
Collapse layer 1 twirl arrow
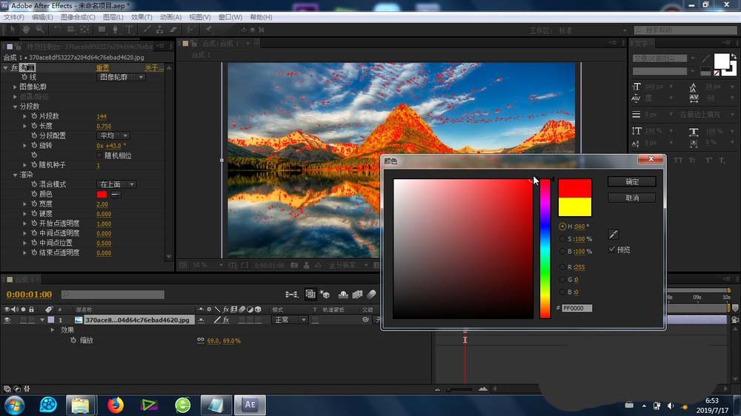pyautogui.click(x=42, y=321)
